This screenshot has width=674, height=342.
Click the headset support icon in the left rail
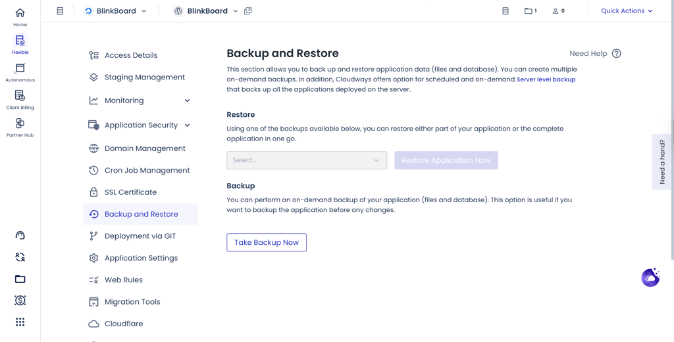(20, 235)
